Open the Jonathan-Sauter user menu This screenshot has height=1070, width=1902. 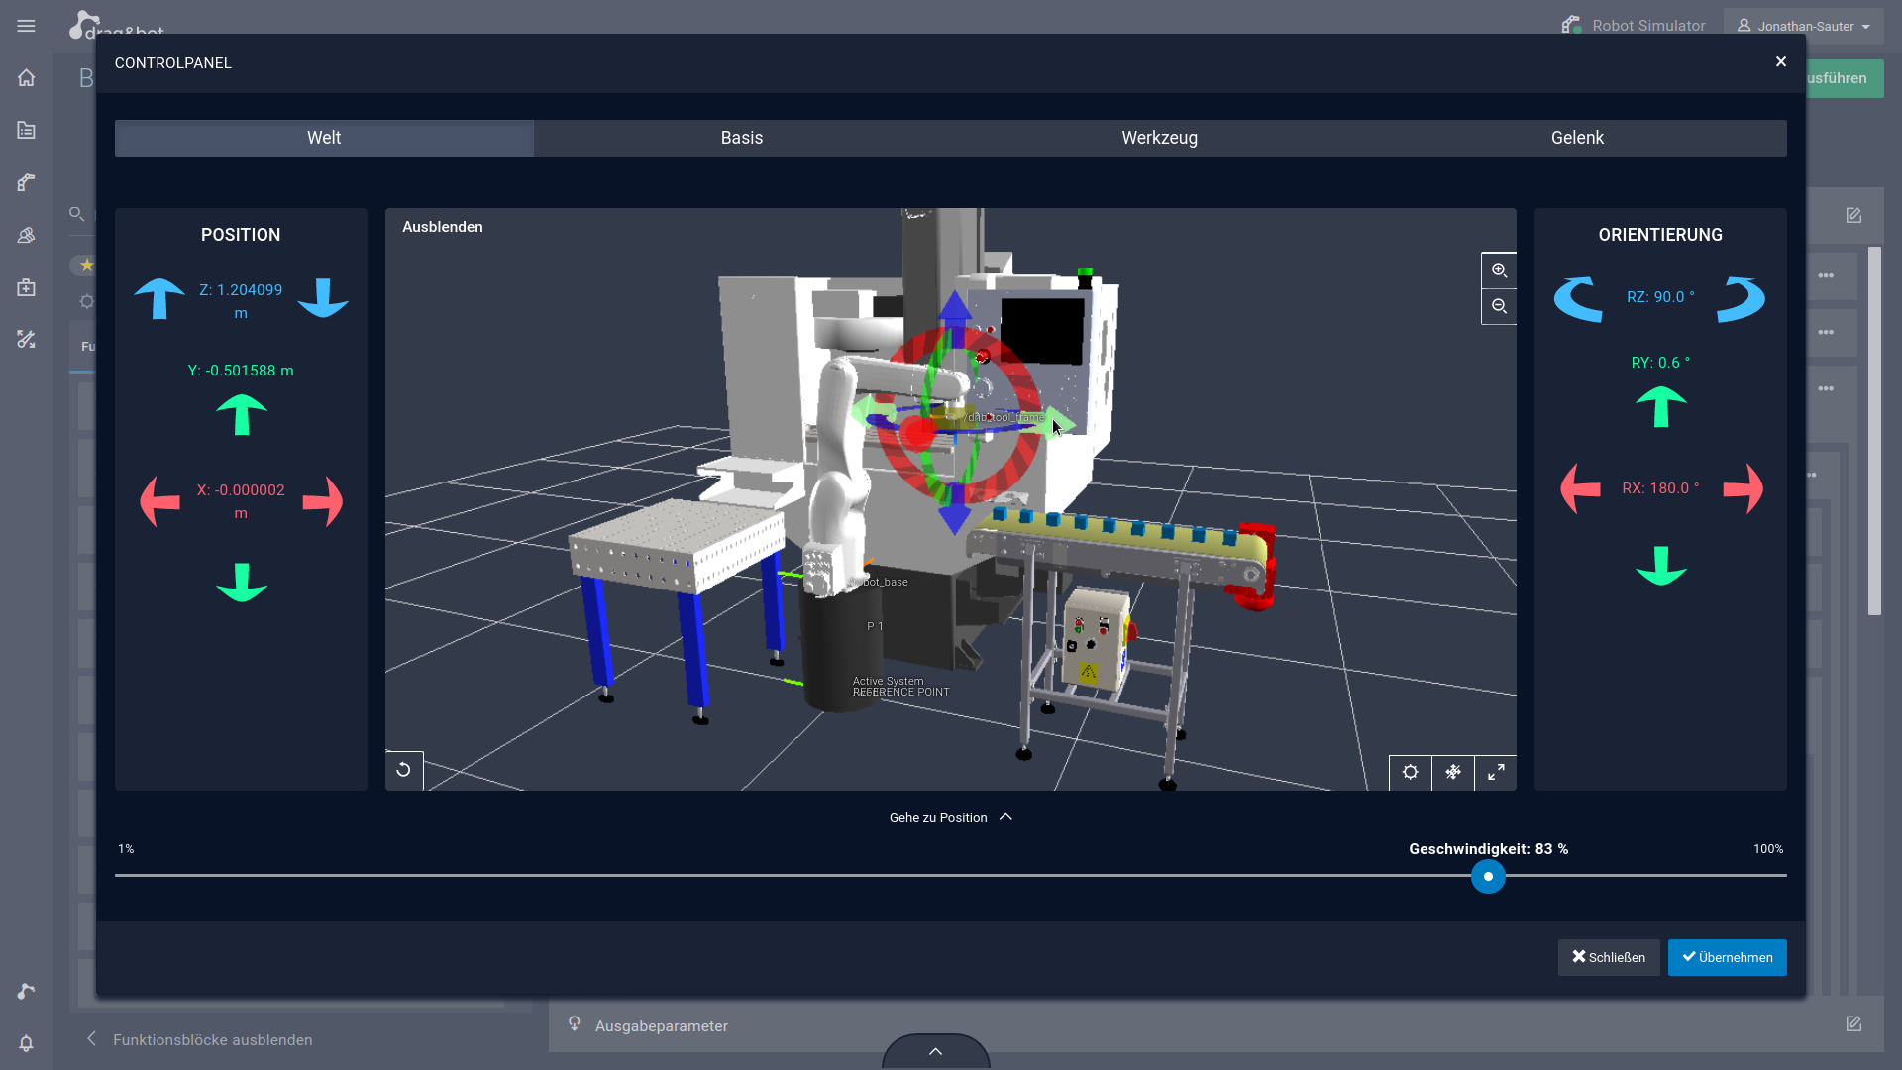coord(1803,26)
